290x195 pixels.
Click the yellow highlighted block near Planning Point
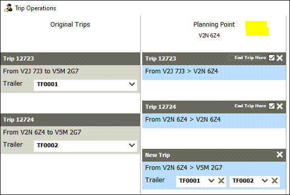pos(257,28)
